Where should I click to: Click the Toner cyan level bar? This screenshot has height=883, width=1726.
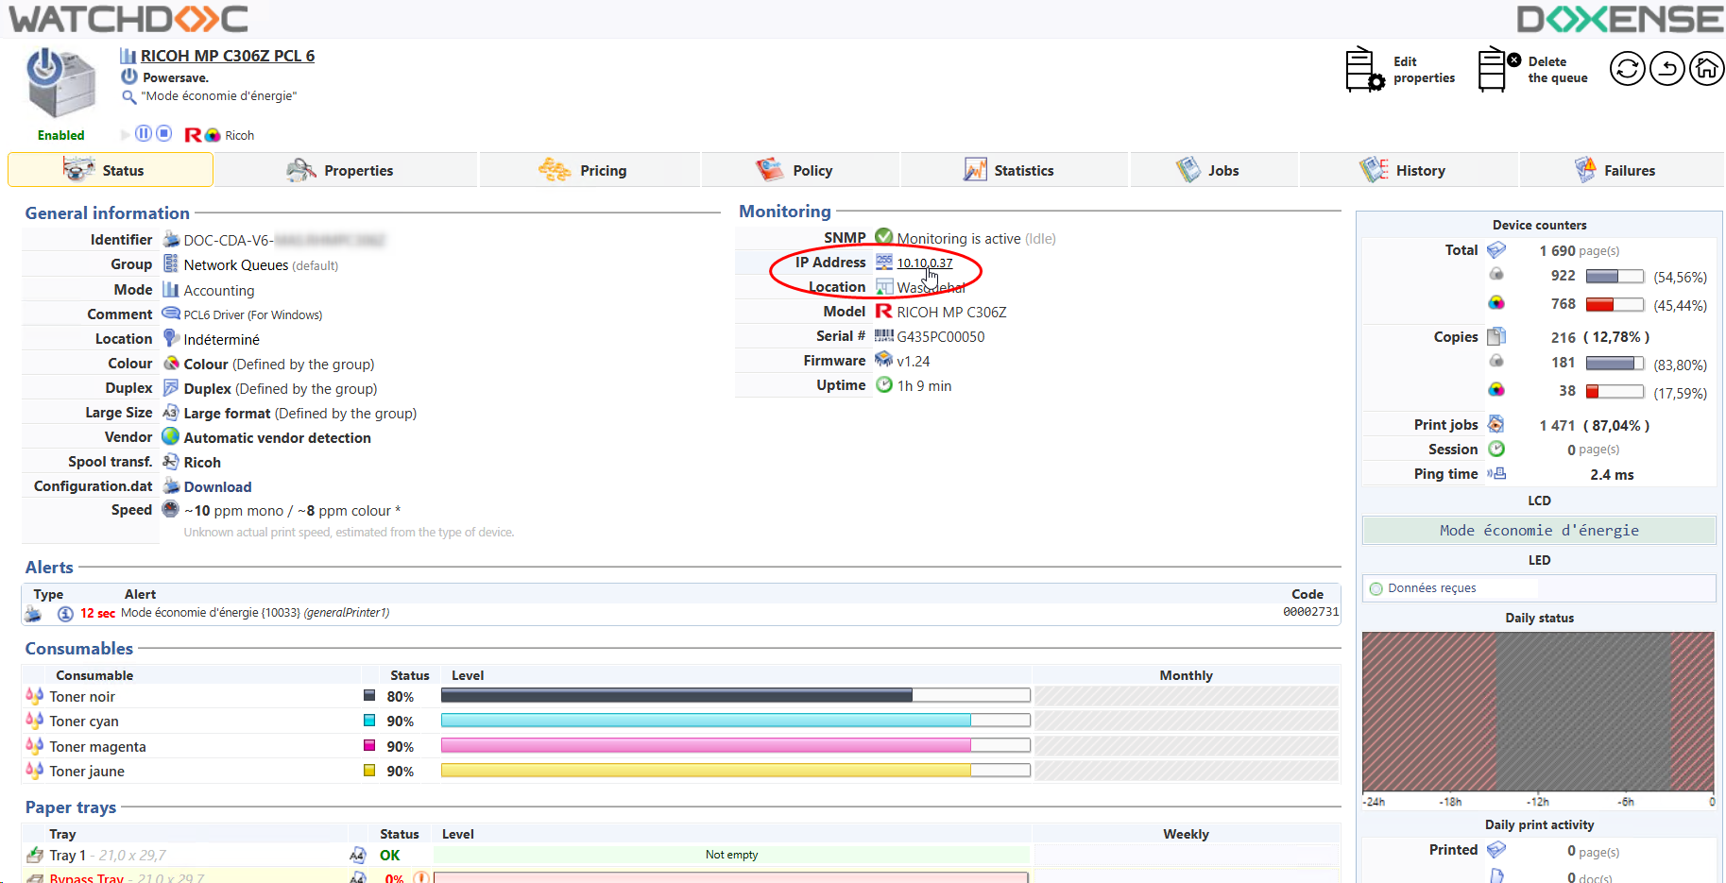tap(735, 721)
